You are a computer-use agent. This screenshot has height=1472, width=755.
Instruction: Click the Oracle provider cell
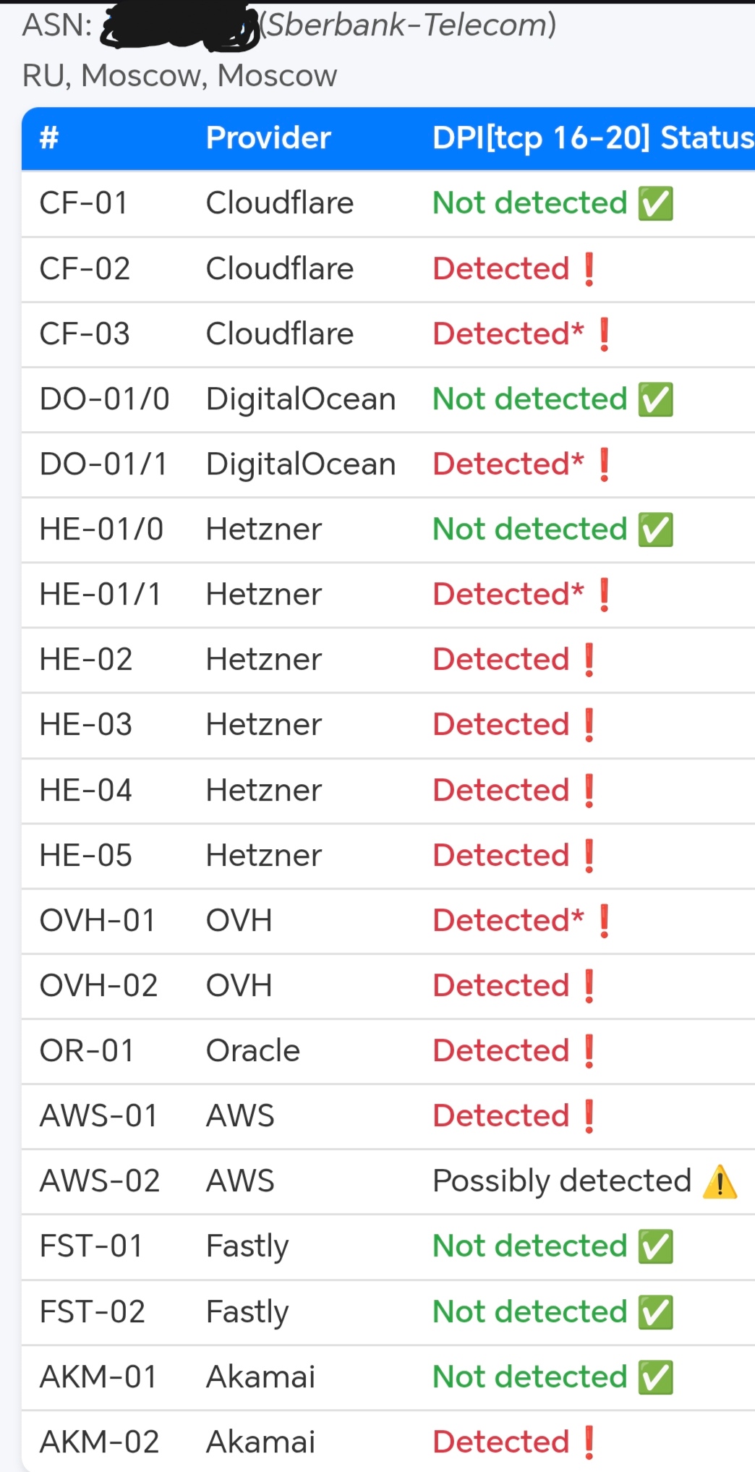coord(252,1051)
